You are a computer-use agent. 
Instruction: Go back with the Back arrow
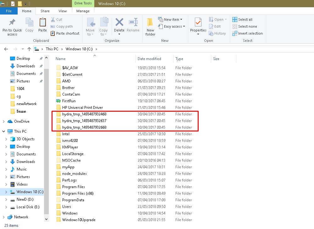[6, 49]
